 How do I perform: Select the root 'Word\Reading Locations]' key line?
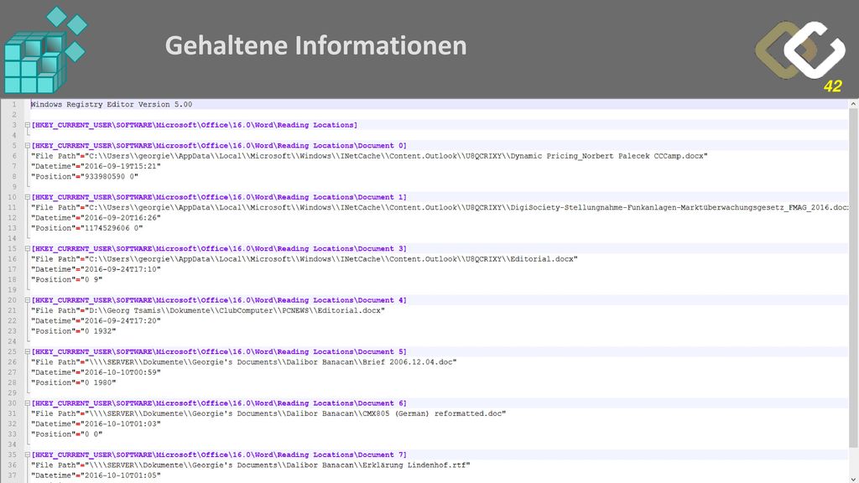tap(194, 125)
